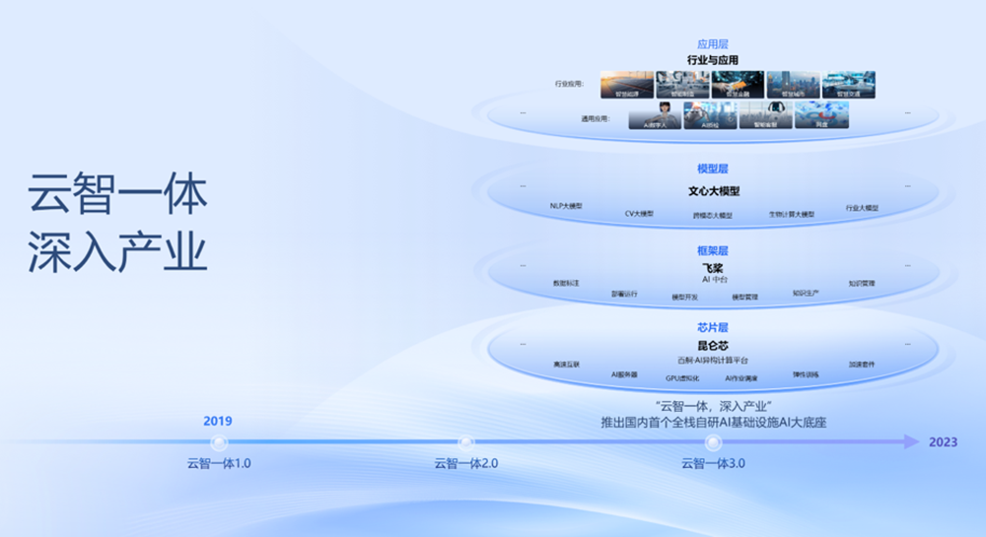Viewport: 986px width, 537px height.
Task: Click the NLP大模型 label
Action: (x=566, y=206)
